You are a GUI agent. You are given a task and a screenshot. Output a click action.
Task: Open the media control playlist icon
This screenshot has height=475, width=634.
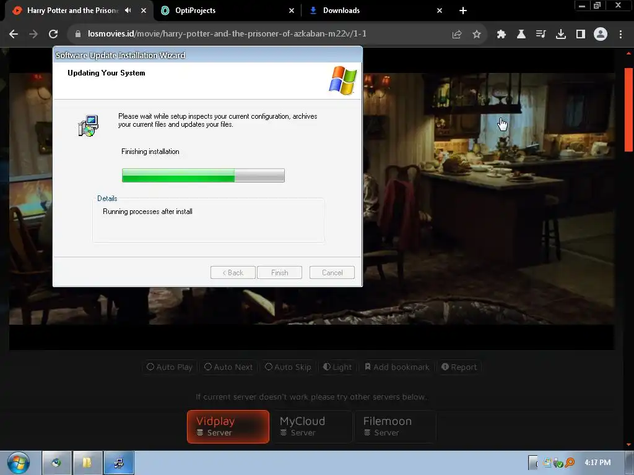coord(541,34)
